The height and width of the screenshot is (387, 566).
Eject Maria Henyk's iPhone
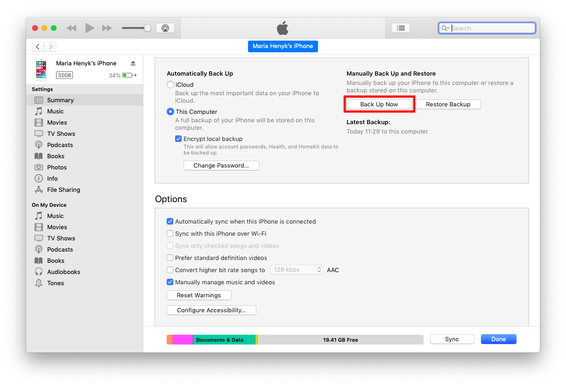pos(133,63)
